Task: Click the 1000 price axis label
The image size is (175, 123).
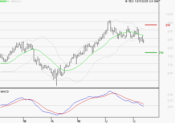Action: point(169,14)
